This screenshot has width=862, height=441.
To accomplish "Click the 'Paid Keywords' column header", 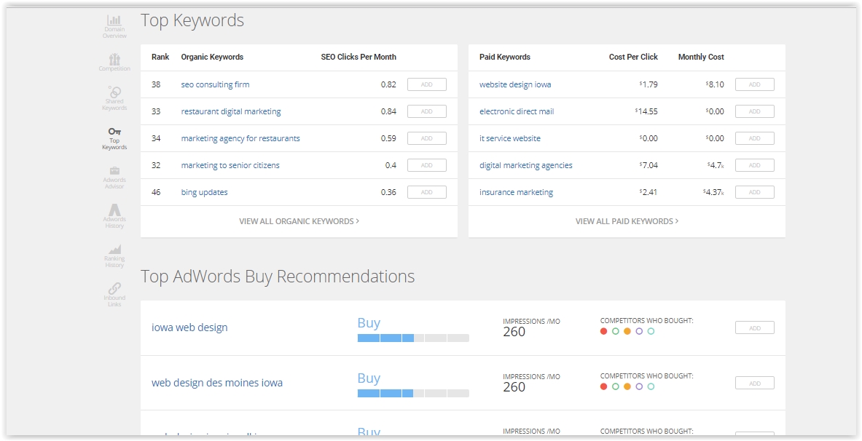I will click(x=505, y=57).
